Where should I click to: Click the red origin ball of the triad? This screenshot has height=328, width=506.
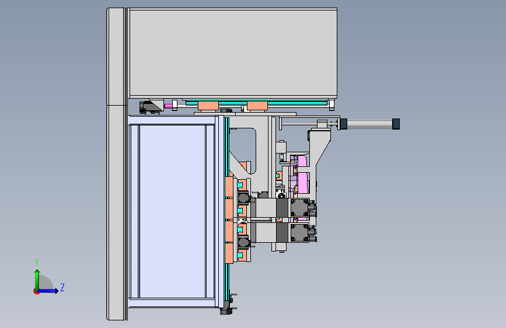(36, 291)
